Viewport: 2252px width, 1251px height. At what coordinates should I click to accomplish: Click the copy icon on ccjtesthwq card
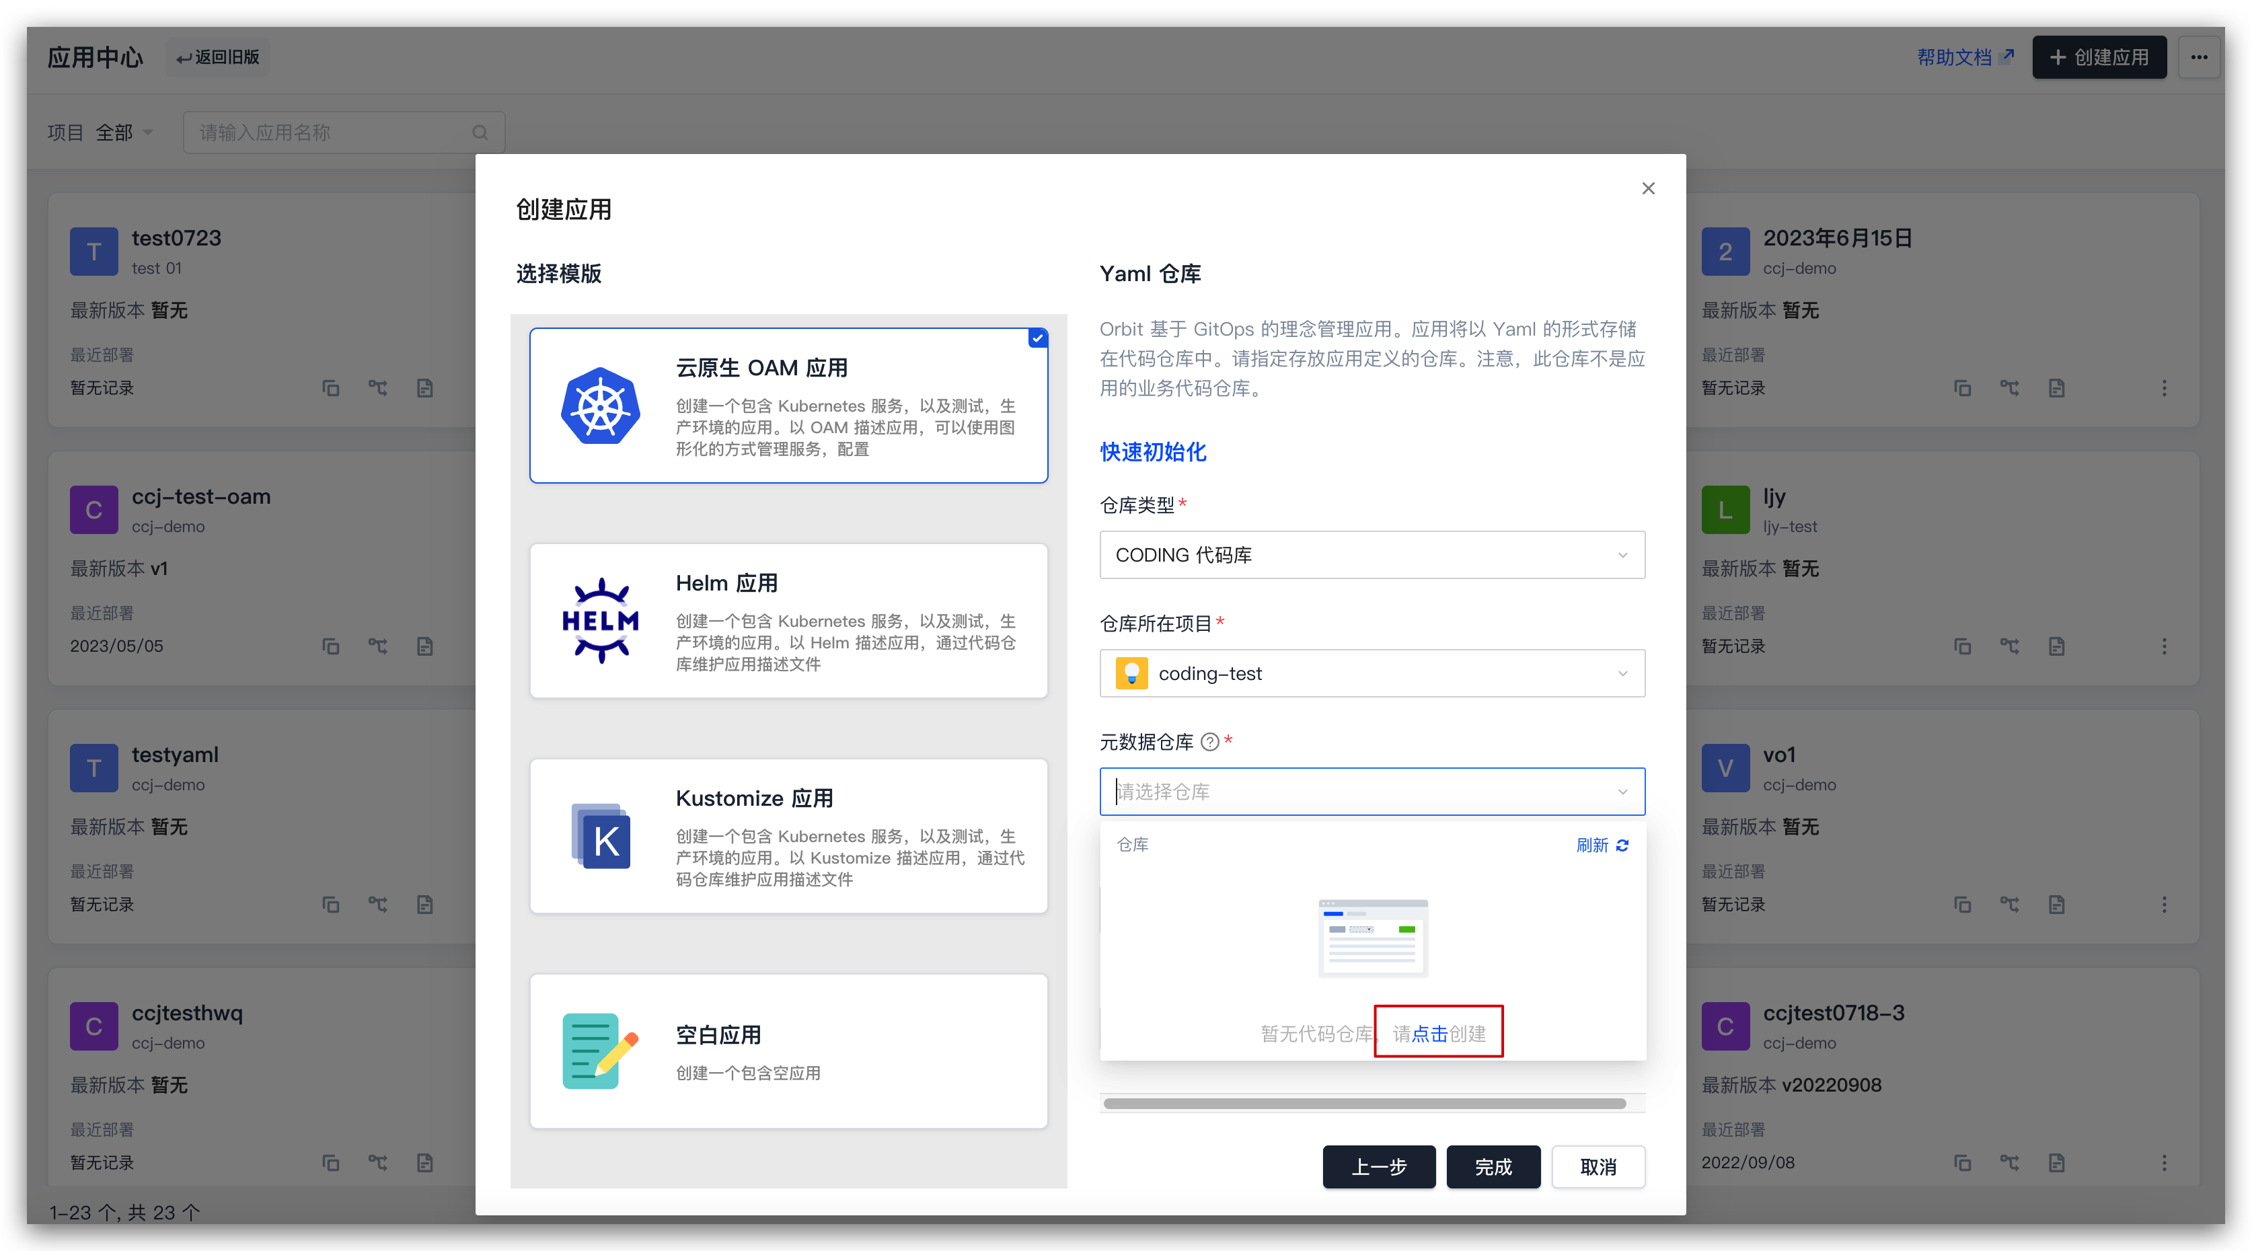click(330, 1163)
